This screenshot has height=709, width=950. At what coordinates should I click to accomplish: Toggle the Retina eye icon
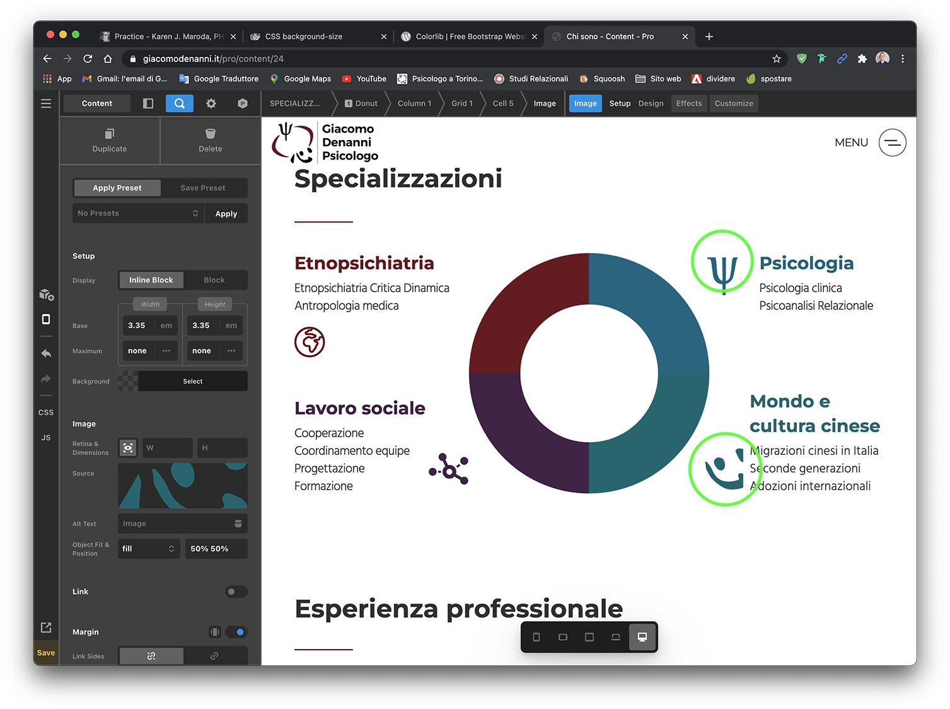pos(128,448)
